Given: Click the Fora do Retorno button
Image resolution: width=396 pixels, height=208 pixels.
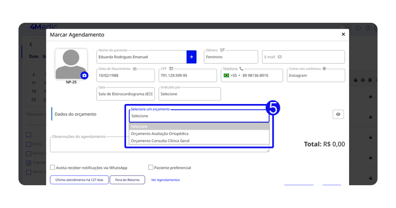Looking at the screenshot, I should click(127, 180).
